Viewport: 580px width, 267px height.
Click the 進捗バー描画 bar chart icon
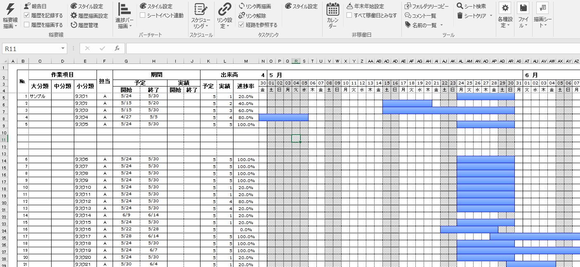124,9
